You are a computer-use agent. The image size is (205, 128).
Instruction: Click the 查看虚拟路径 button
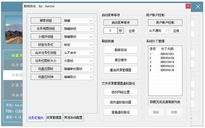121,112
